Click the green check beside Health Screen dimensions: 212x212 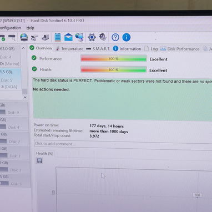point(34,69)
